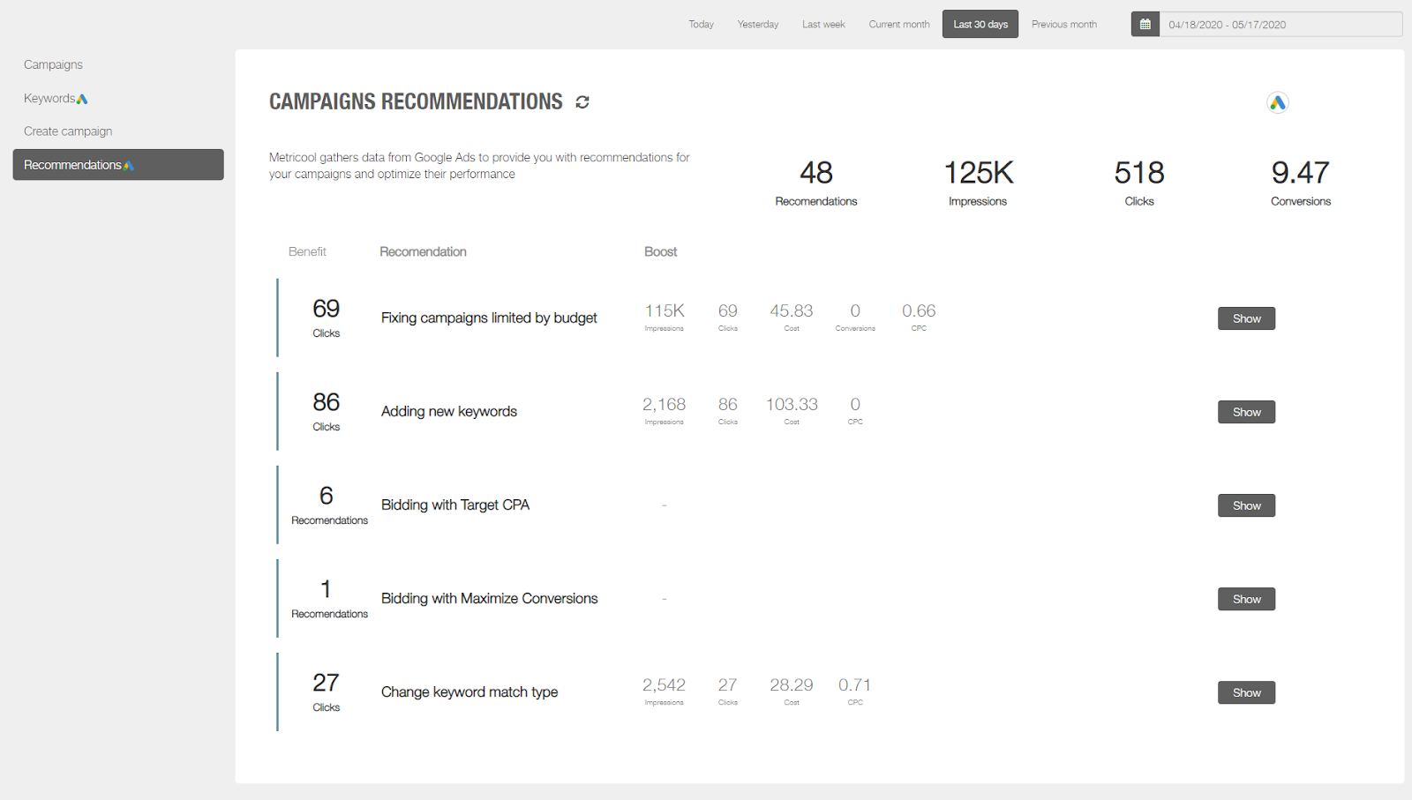Click the 0.66 CPC value
Screen dimensions: 1412x800
(x=919, y=316)
